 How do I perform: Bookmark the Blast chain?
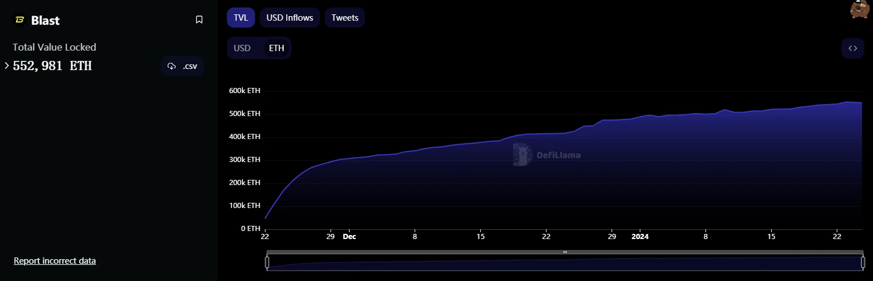(x=199, y=20)
